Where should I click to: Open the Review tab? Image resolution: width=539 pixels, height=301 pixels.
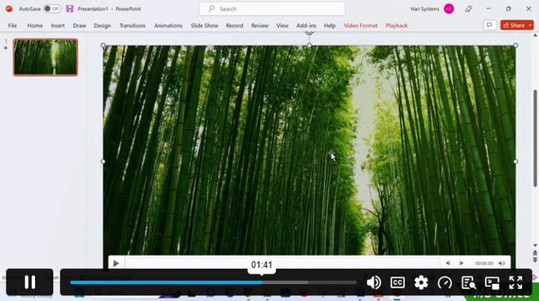click(260, 25)
